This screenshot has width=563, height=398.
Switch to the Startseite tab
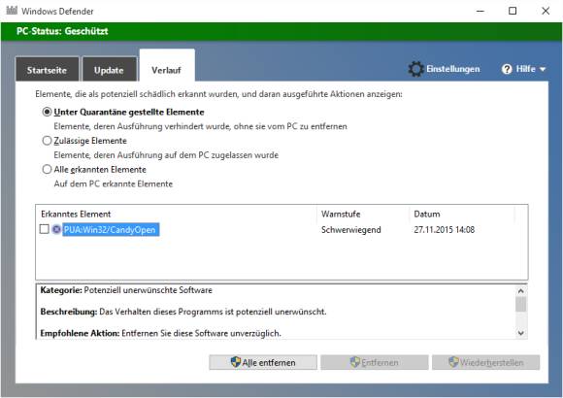47,69
